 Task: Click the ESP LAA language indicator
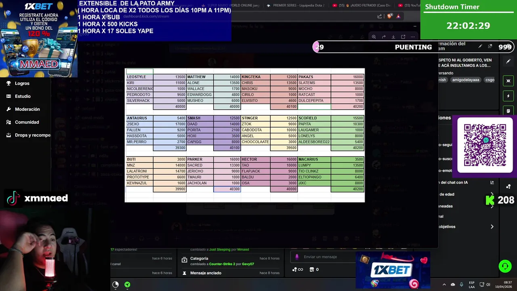[472, 285]
